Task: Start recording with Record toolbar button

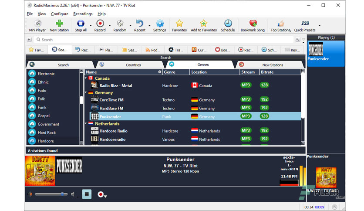Action: (100, 26)
